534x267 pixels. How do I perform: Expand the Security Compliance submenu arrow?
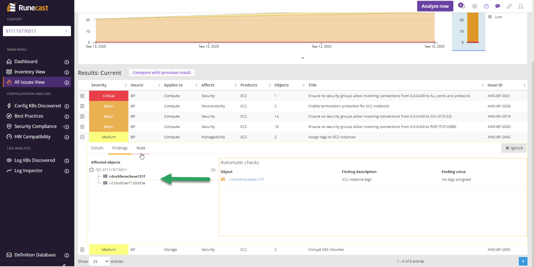[63, 126]
